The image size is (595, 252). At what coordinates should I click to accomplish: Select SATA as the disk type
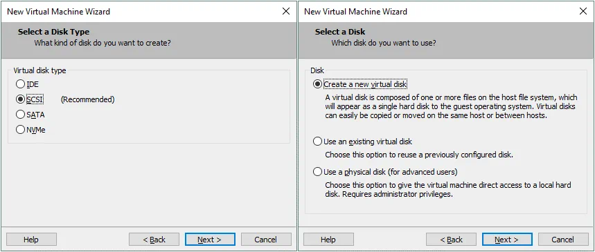tap(20, 115)
